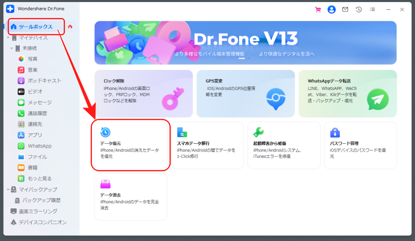The width and height of the screenshot is (415, 241).
Task: Open the ロック解除 card
Action: 144,94
